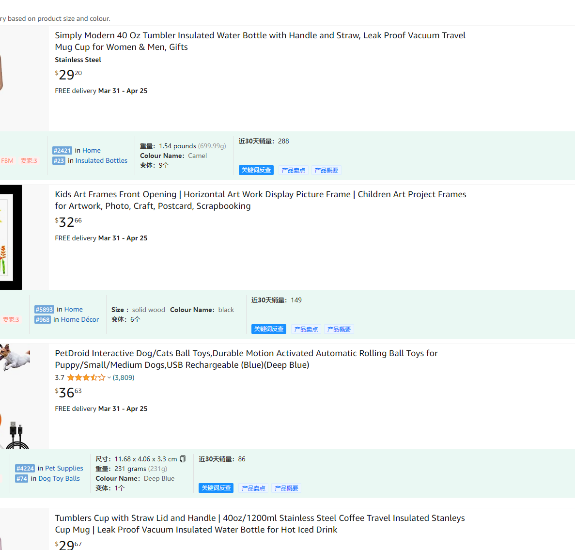Image resolution: width=575 pixels, height=550 pixels.
Task: Open the Insulated Bottles category link
Action: [101, 160]
